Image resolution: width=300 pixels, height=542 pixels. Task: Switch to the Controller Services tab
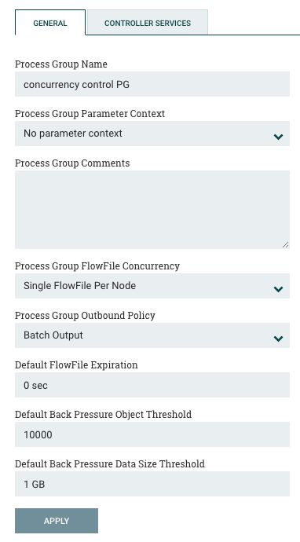click(x=148, y=23)
